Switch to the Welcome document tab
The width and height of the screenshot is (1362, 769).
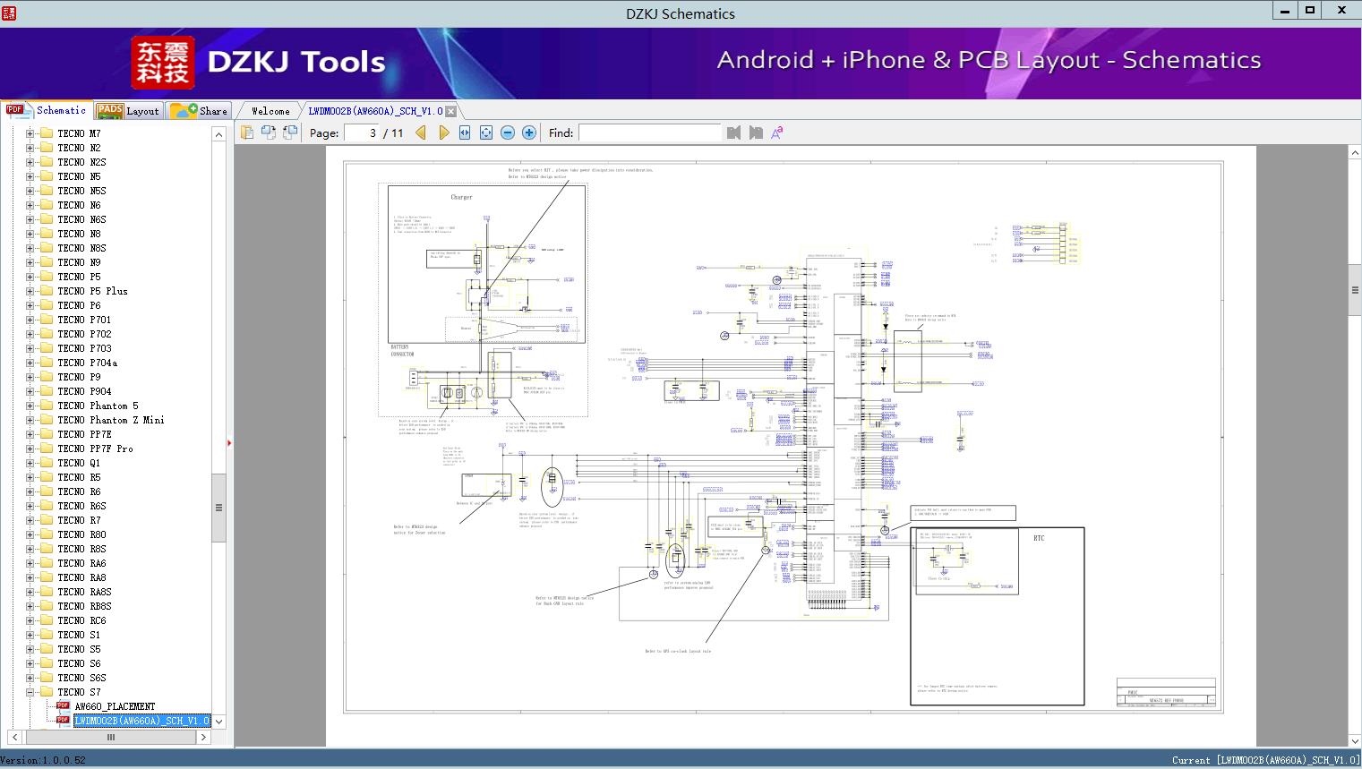point(270,111)
